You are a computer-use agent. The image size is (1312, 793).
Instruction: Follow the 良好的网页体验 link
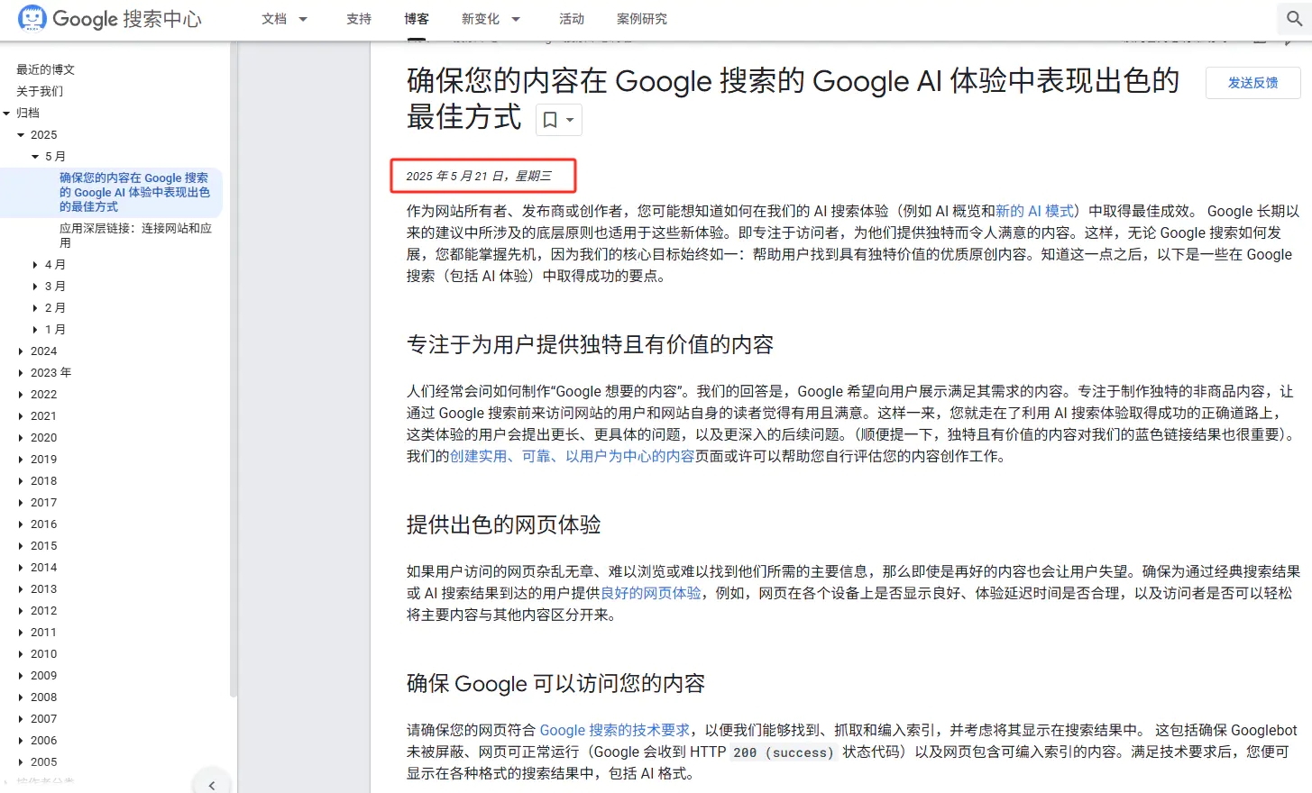coord(651,593)
